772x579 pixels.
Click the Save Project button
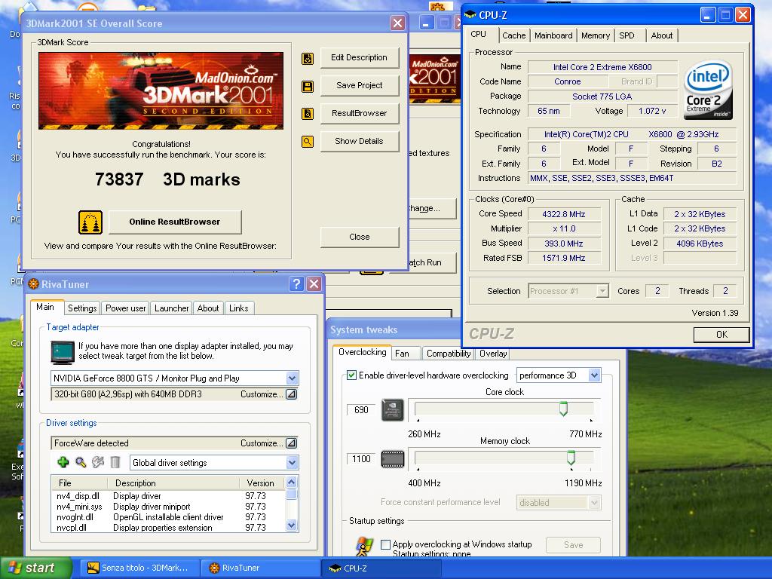[360, 85]
